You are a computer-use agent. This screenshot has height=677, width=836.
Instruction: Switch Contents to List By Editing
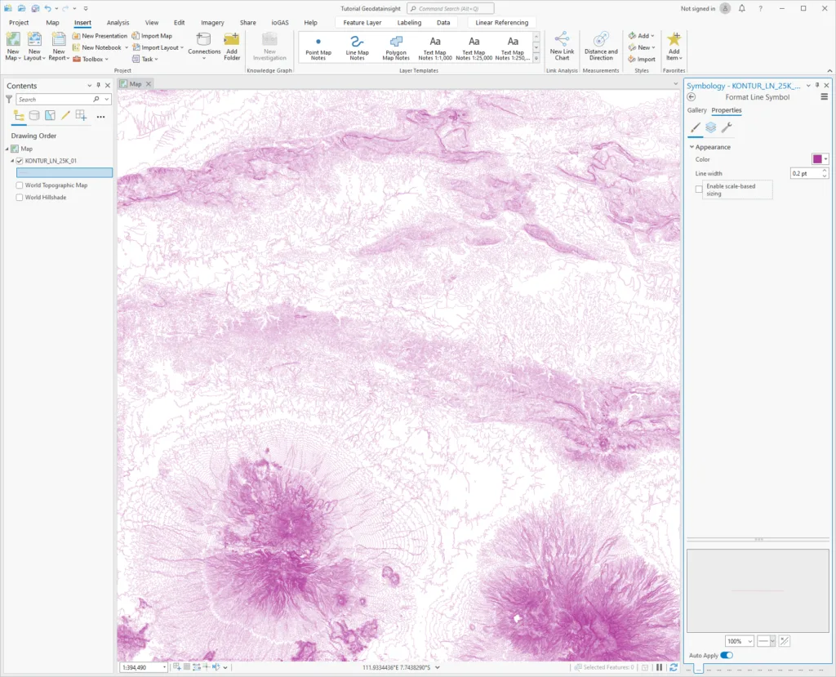click(65, 116)
